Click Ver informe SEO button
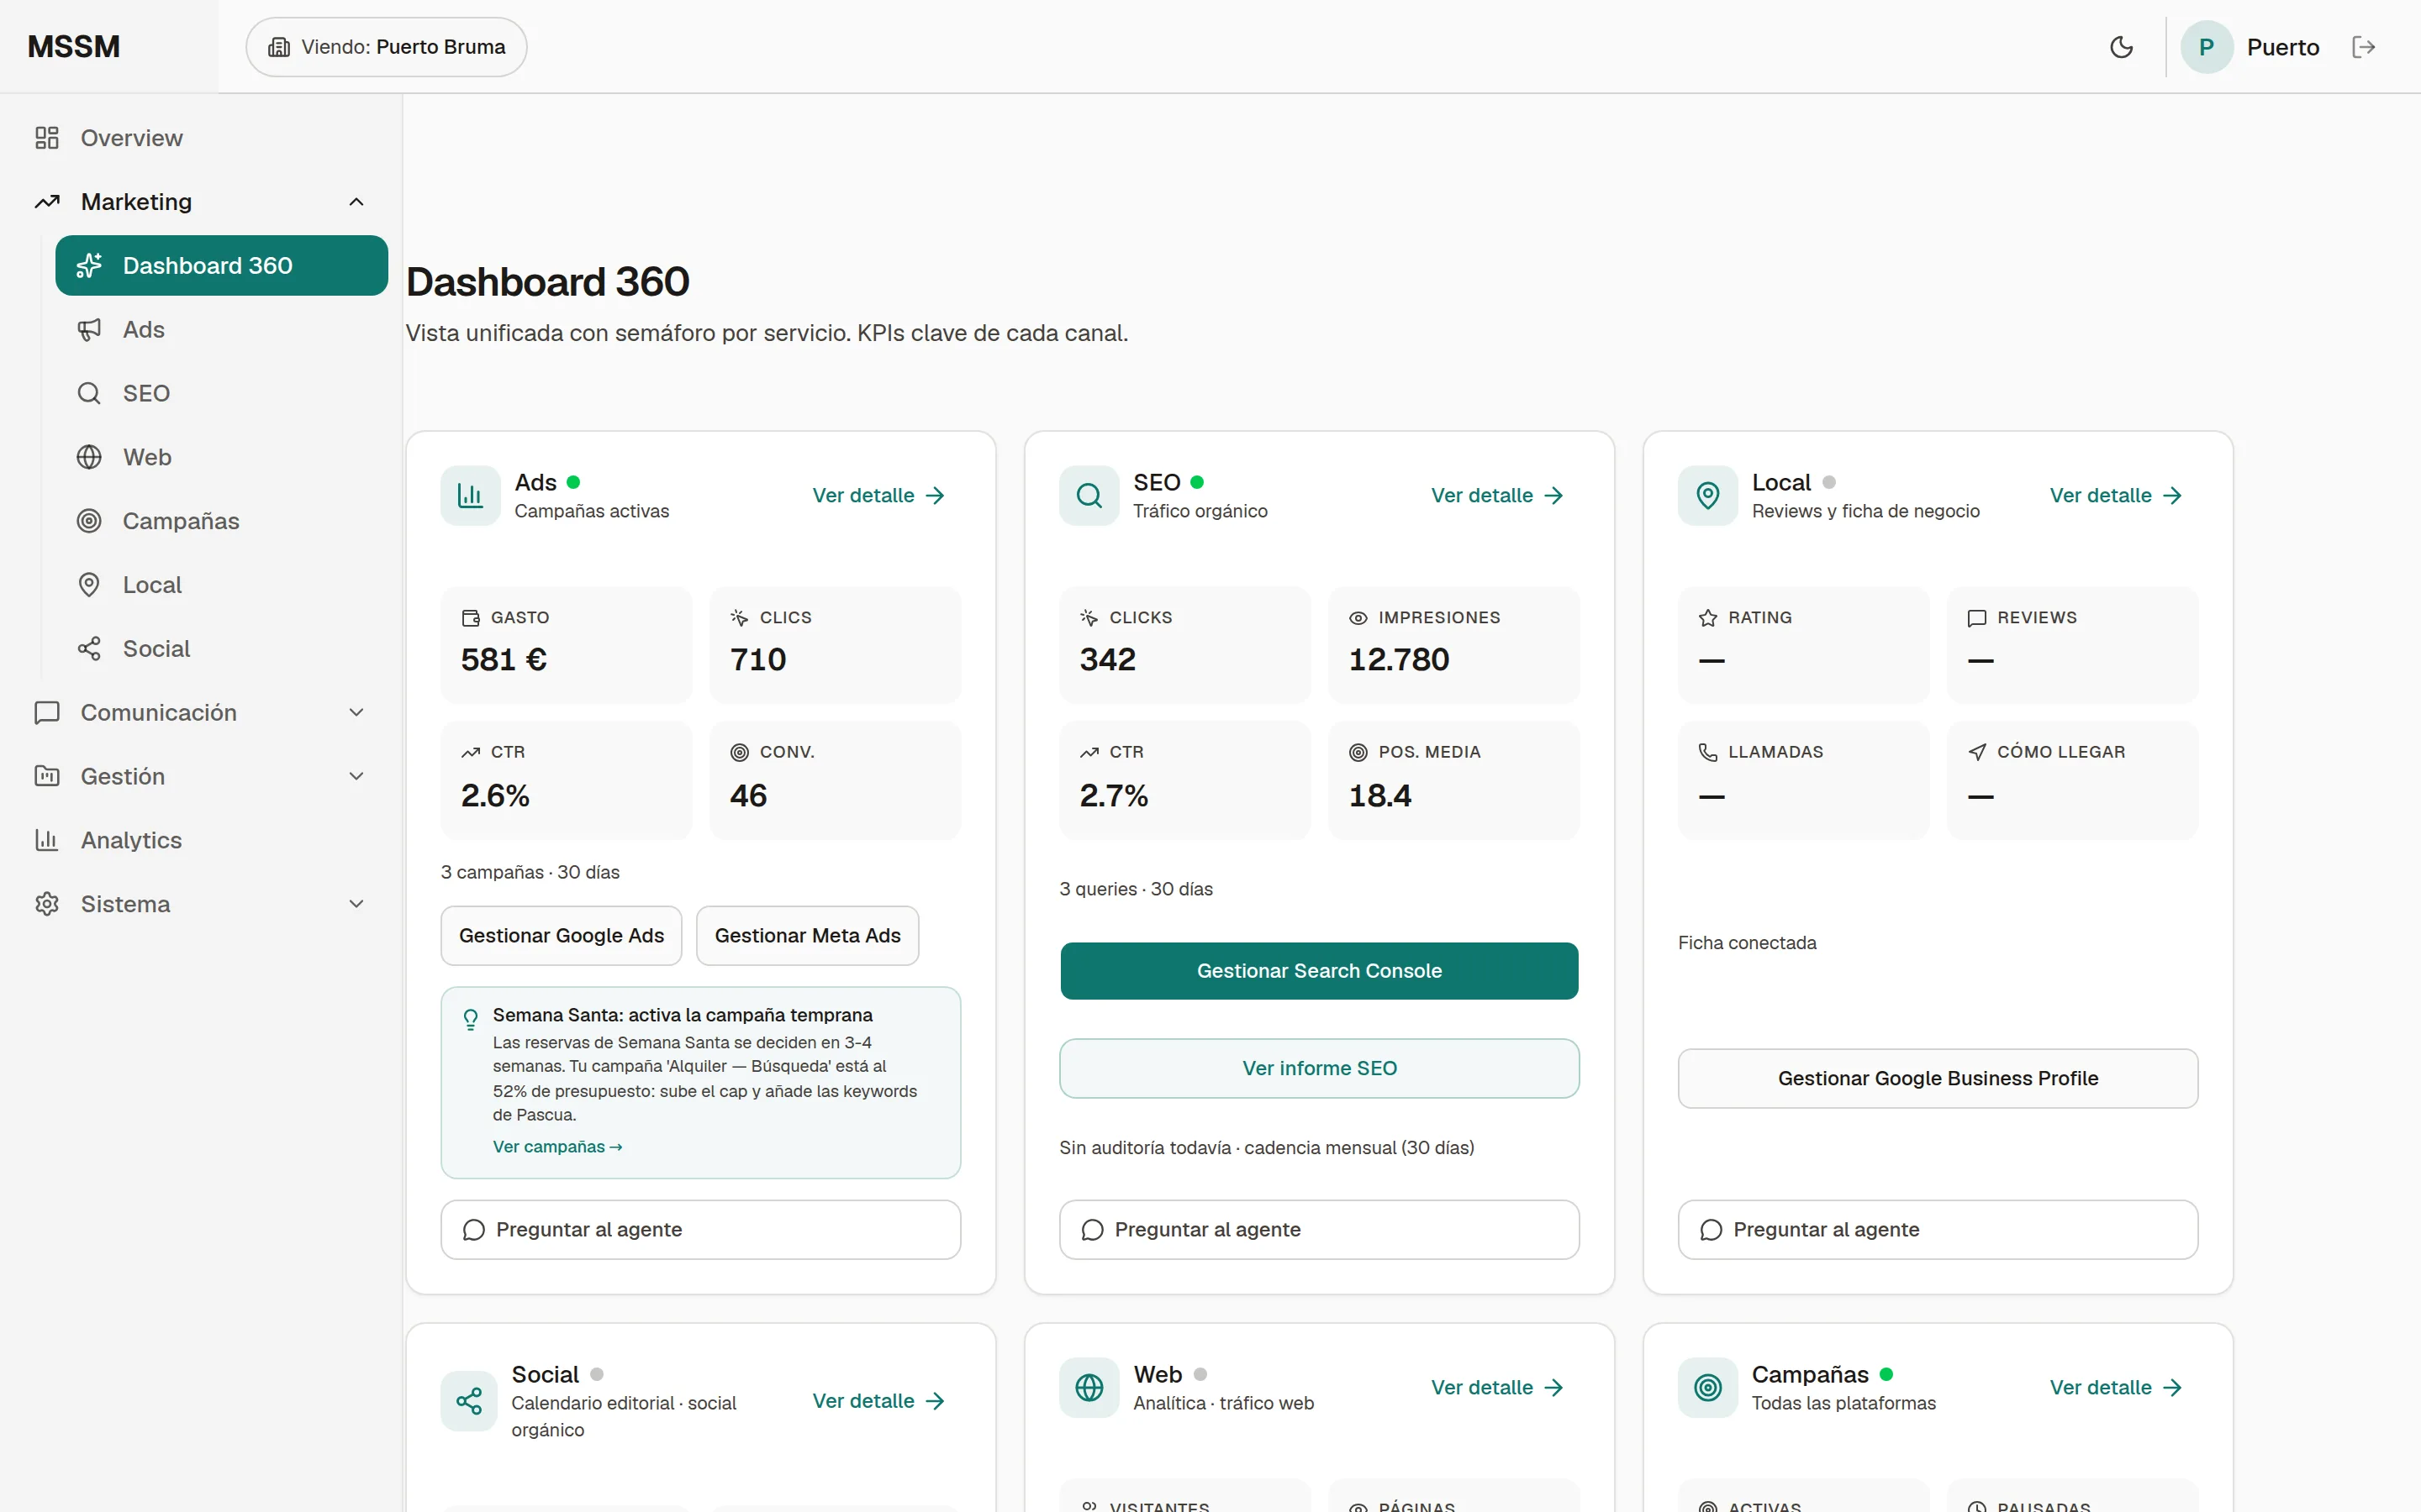The height and width of the screenshot is (1512, 2421). coord(1320,1068)
